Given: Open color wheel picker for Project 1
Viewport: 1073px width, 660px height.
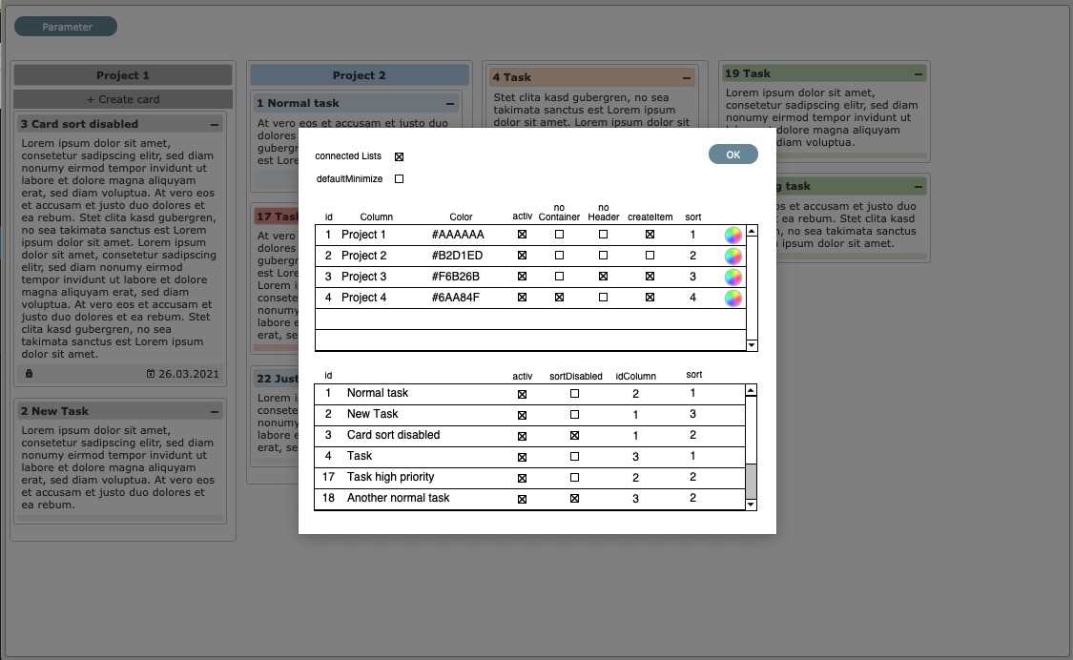Looking at the screenshot, I should (733, 235).
